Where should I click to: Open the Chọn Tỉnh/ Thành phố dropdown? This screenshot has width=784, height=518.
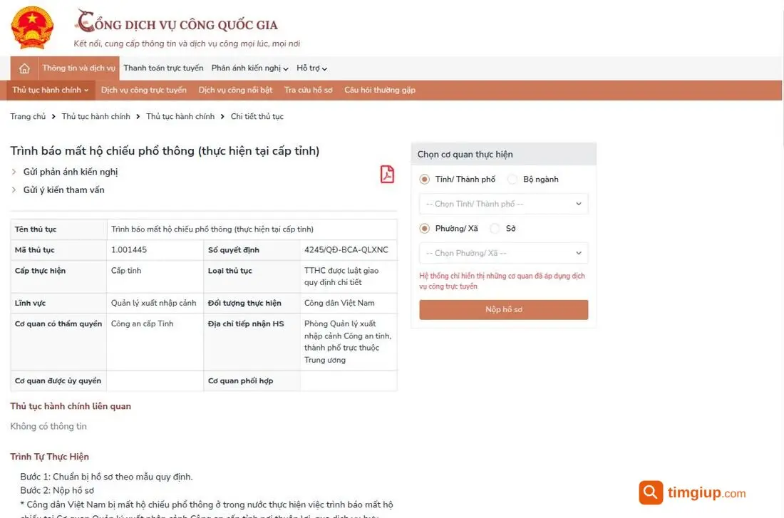pyautogui.click(x=503, y=204)
